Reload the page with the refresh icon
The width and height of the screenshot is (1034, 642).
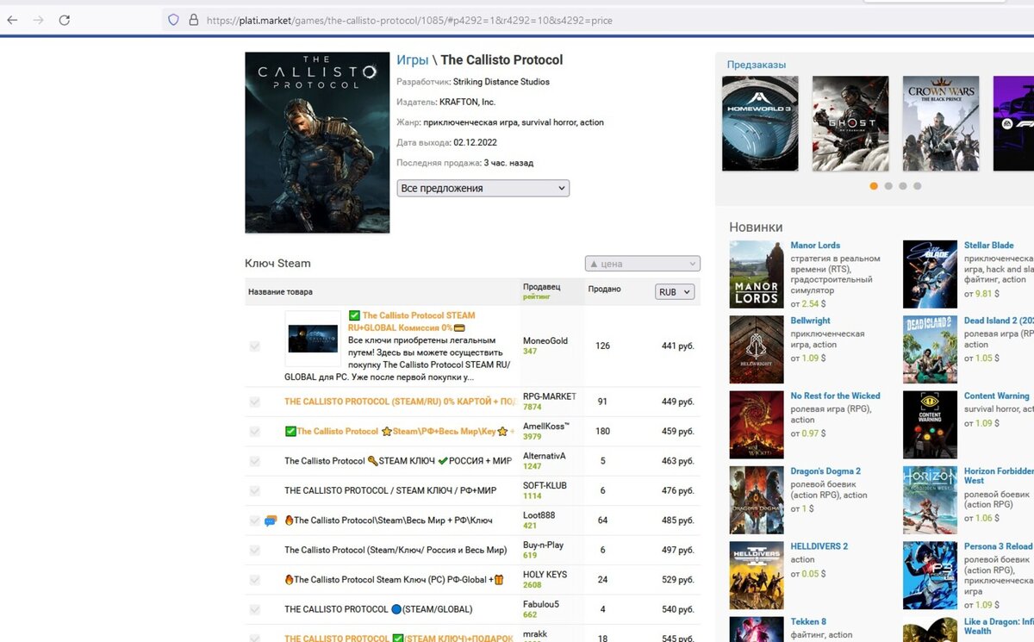65,20
